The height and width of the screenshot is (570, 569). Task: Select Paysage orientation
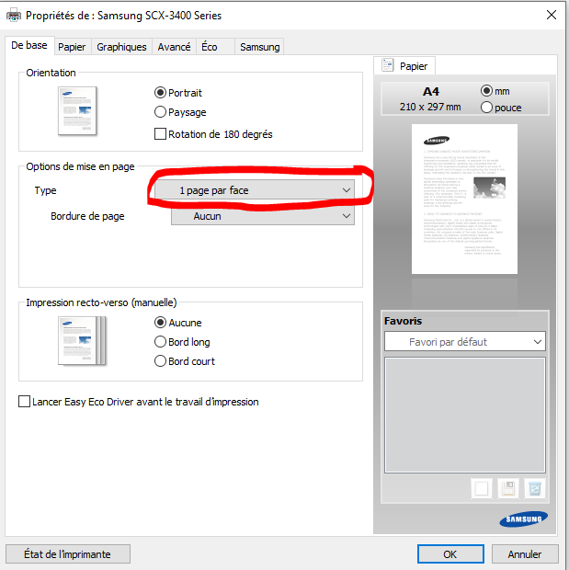(x=160, y=112)
